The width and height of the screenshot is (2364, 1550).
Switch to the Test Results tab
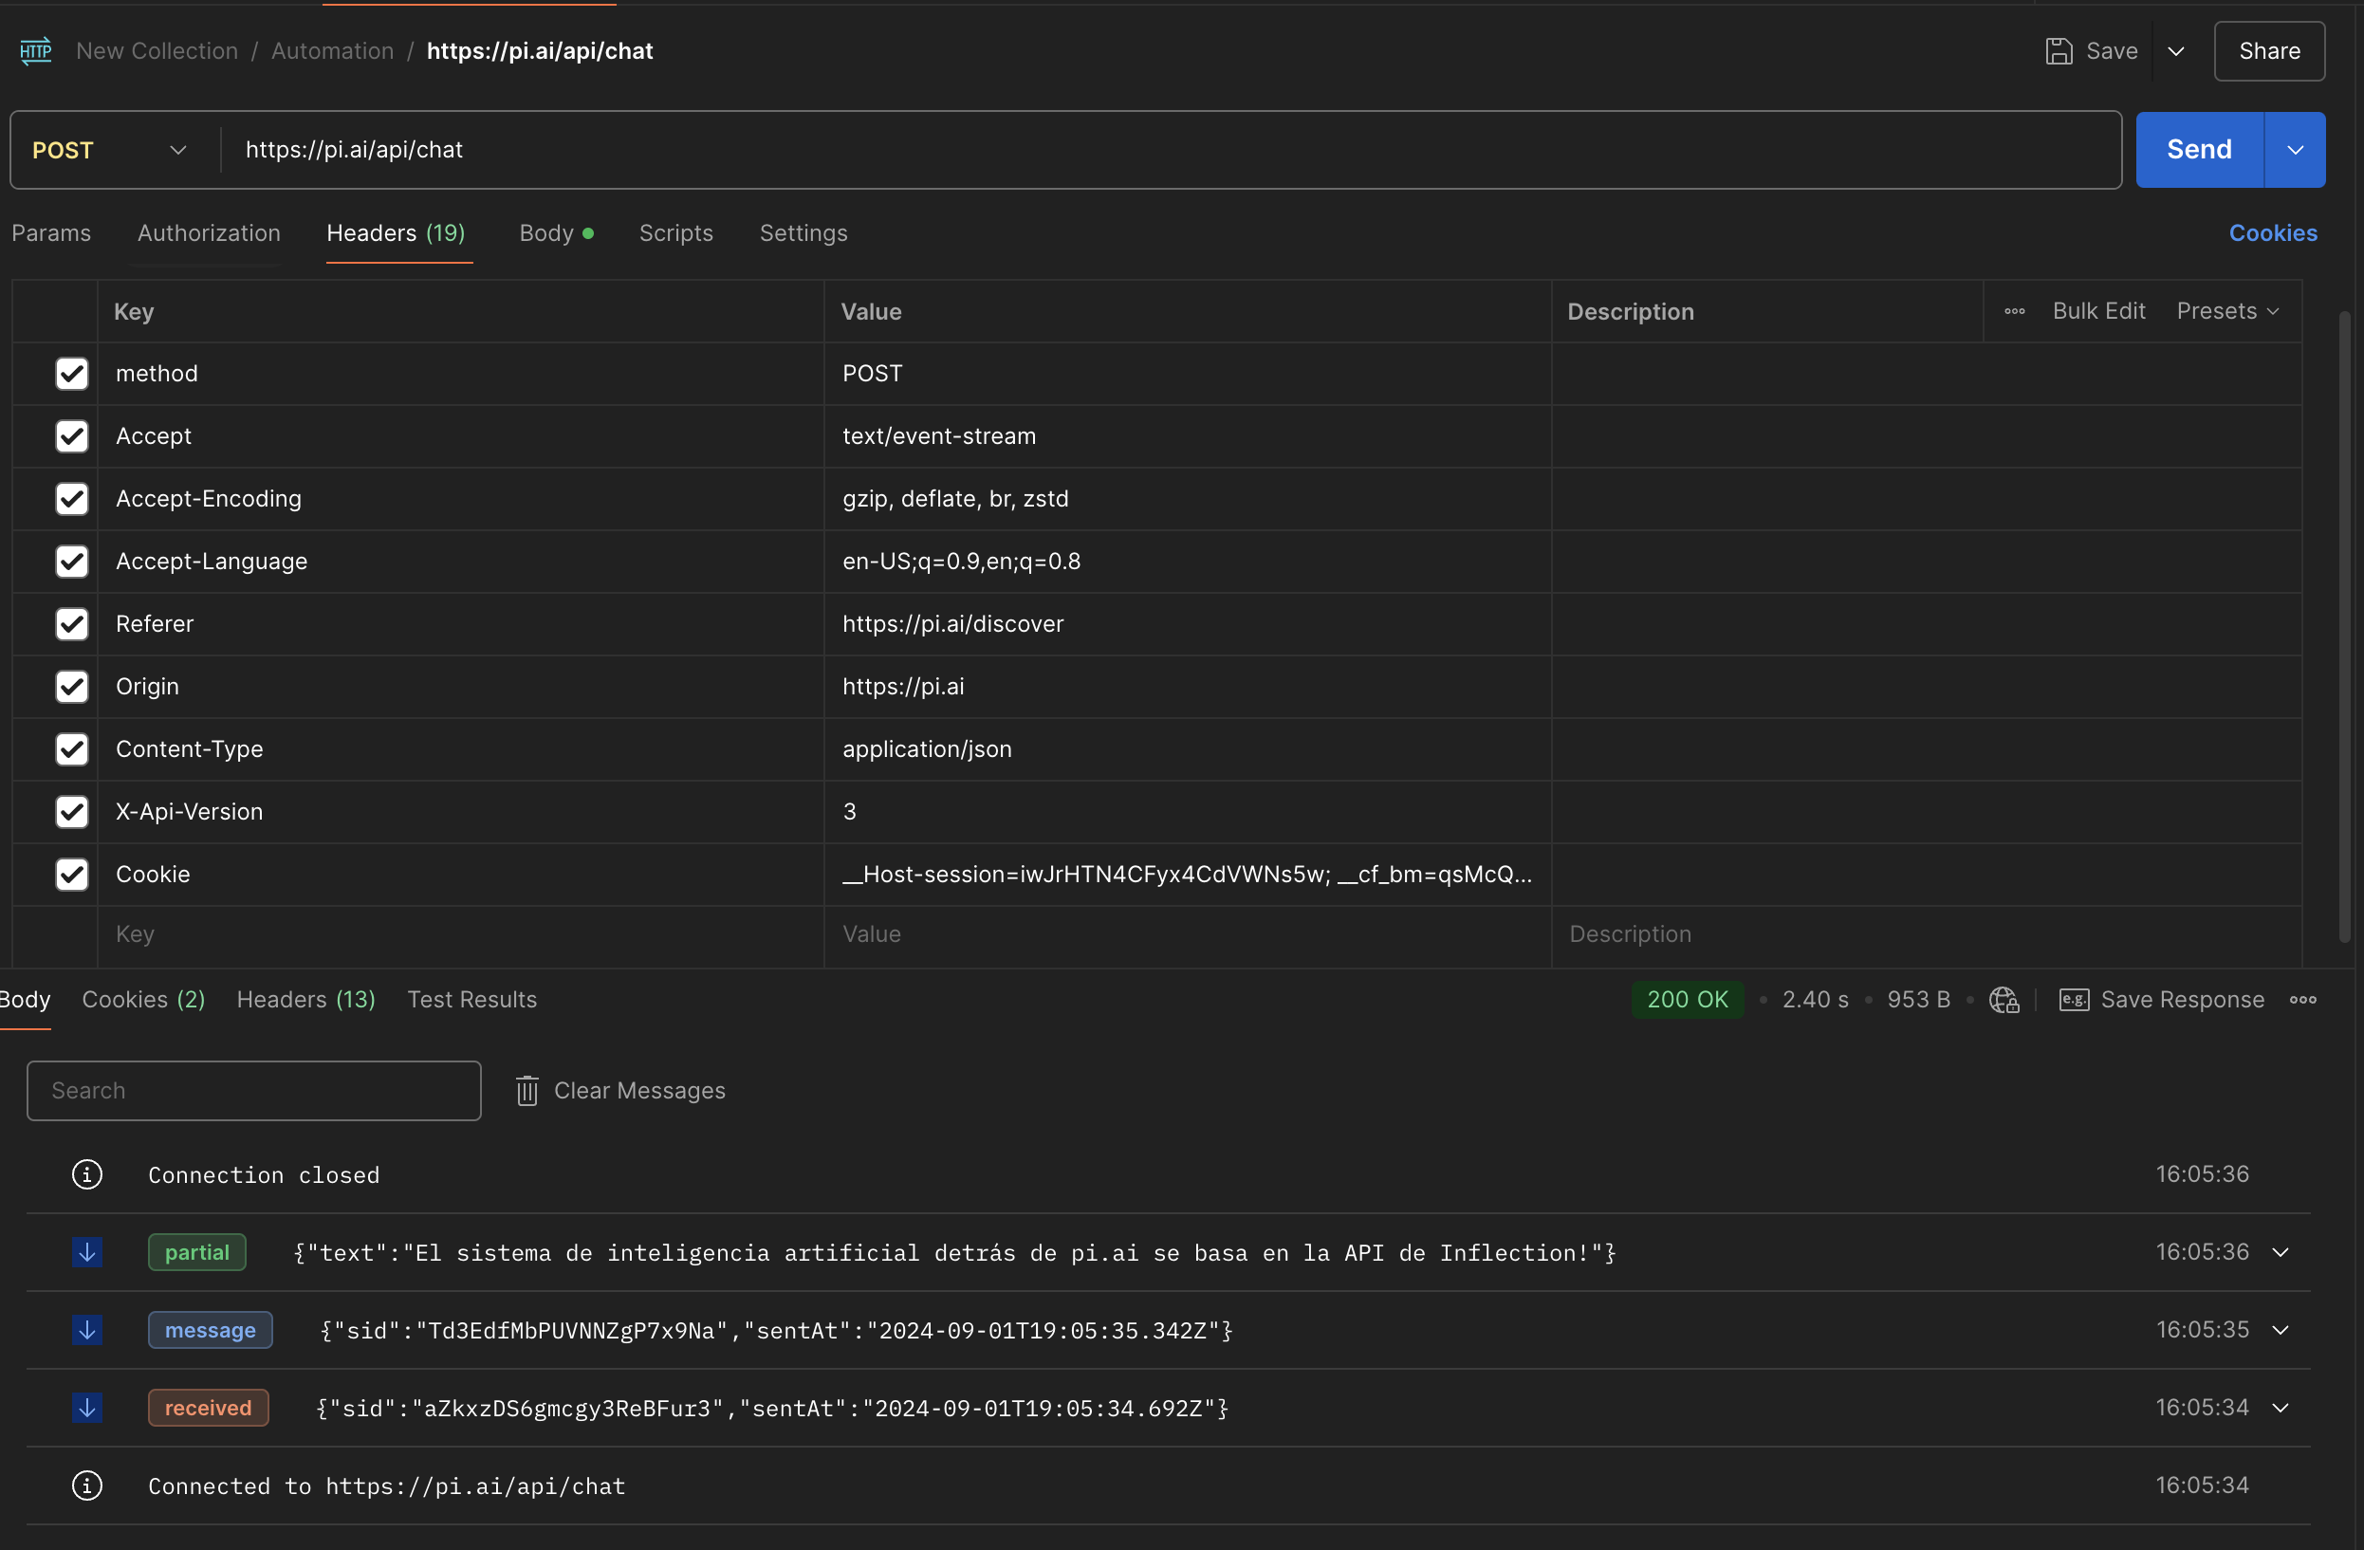point(471,1000)
